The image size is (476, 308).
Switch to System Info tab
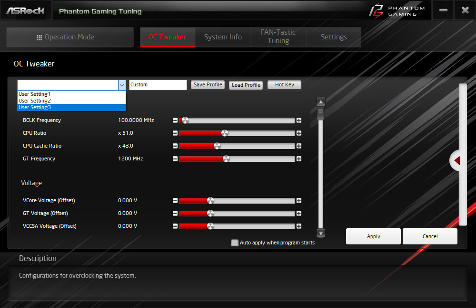click(223, 37)
